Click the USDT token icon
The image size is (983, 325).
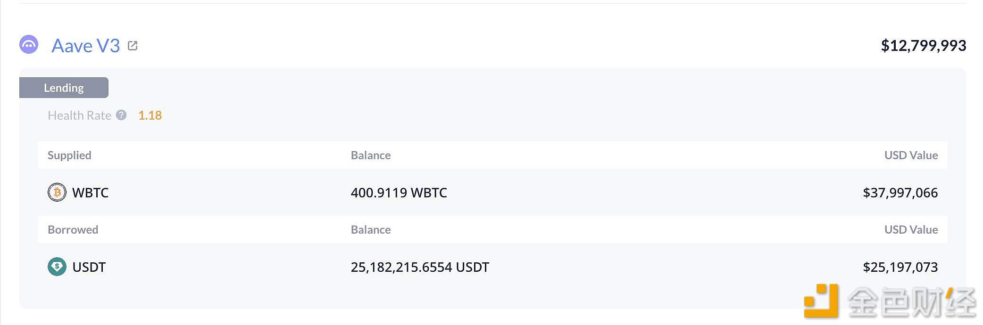57,267
